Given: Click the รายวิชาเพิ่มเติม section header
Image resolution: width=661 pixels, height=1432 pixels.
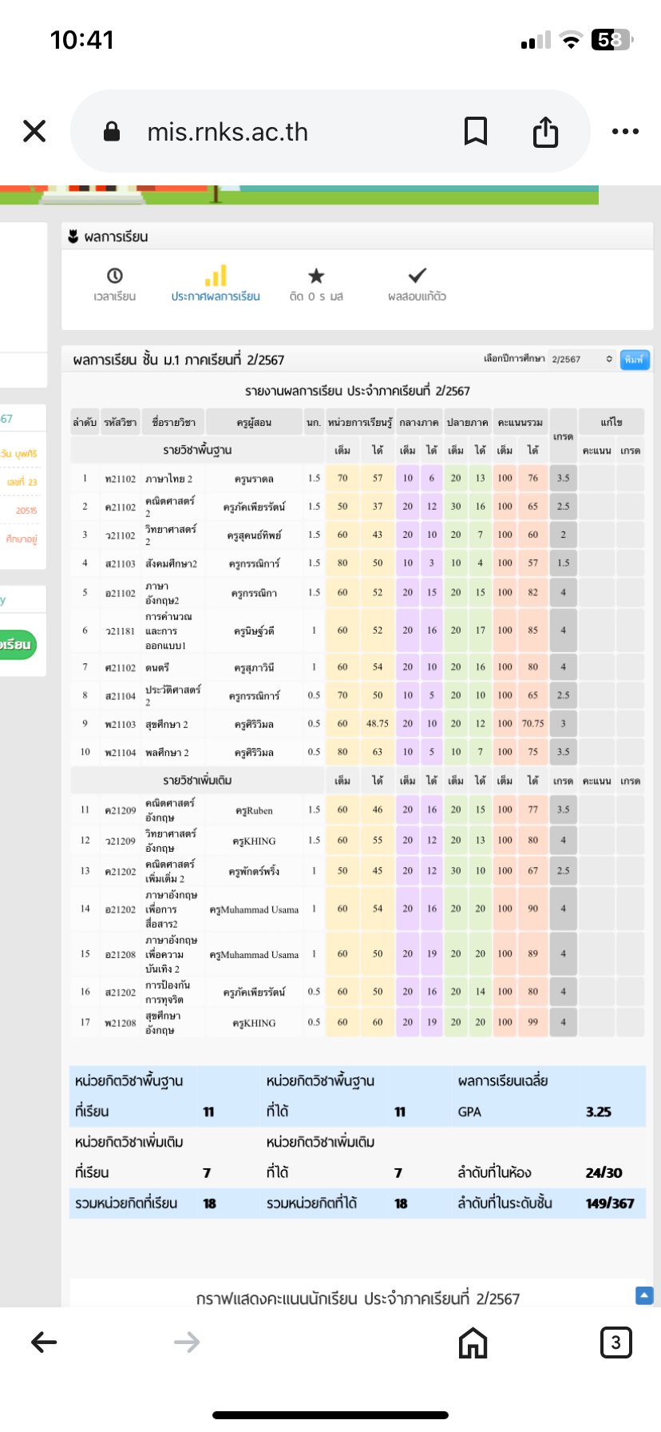Looking at the screenshot, I should 197,780.
